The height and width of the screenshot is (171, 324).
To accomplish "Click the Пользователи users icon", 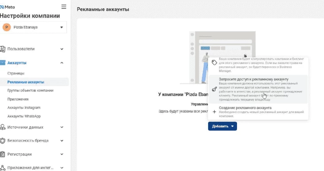I will (3, 49).
